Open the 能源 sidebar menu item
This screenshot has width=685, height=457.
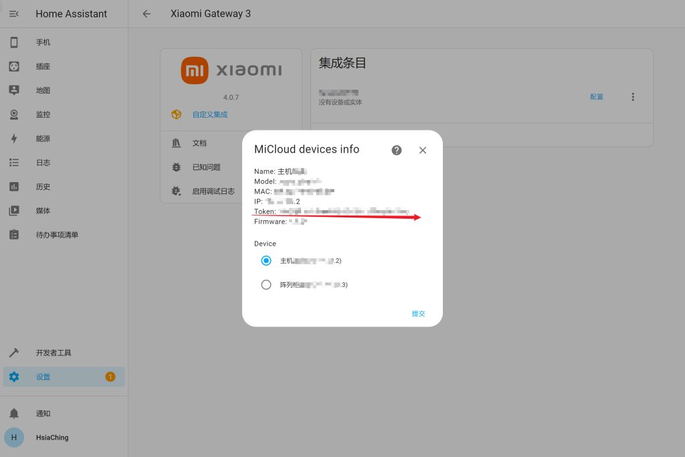coord(64,139)
